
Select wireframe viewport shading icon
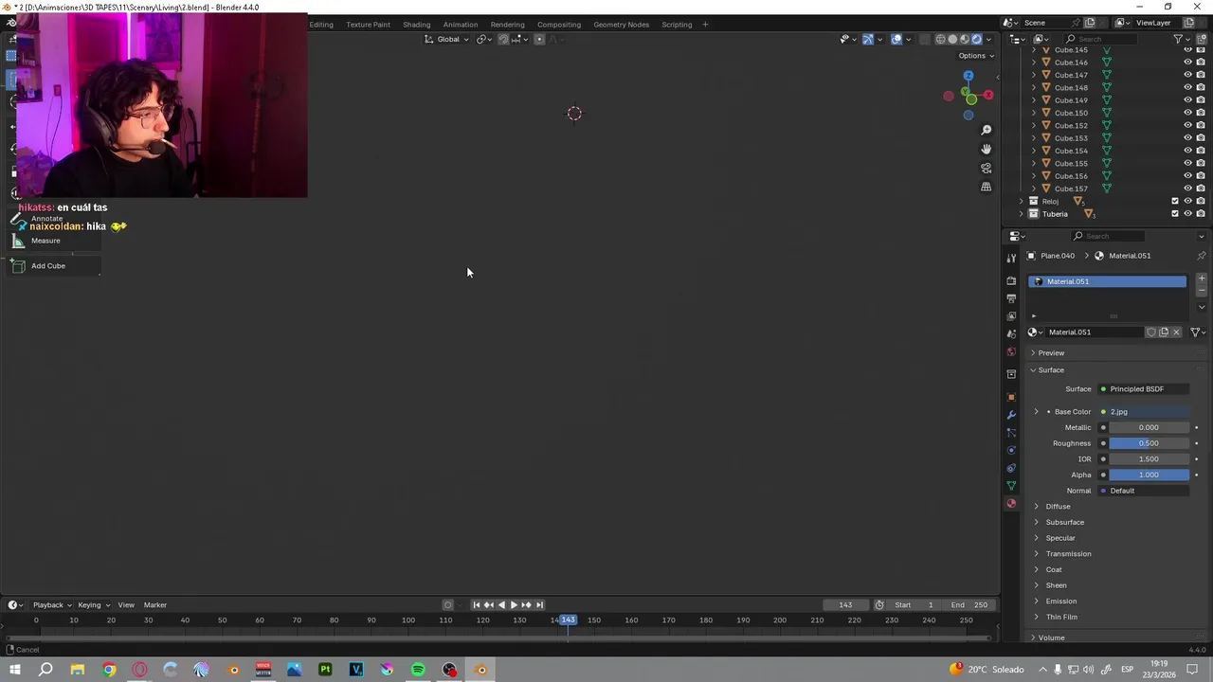pyautogui.click(x=941, y=39)
